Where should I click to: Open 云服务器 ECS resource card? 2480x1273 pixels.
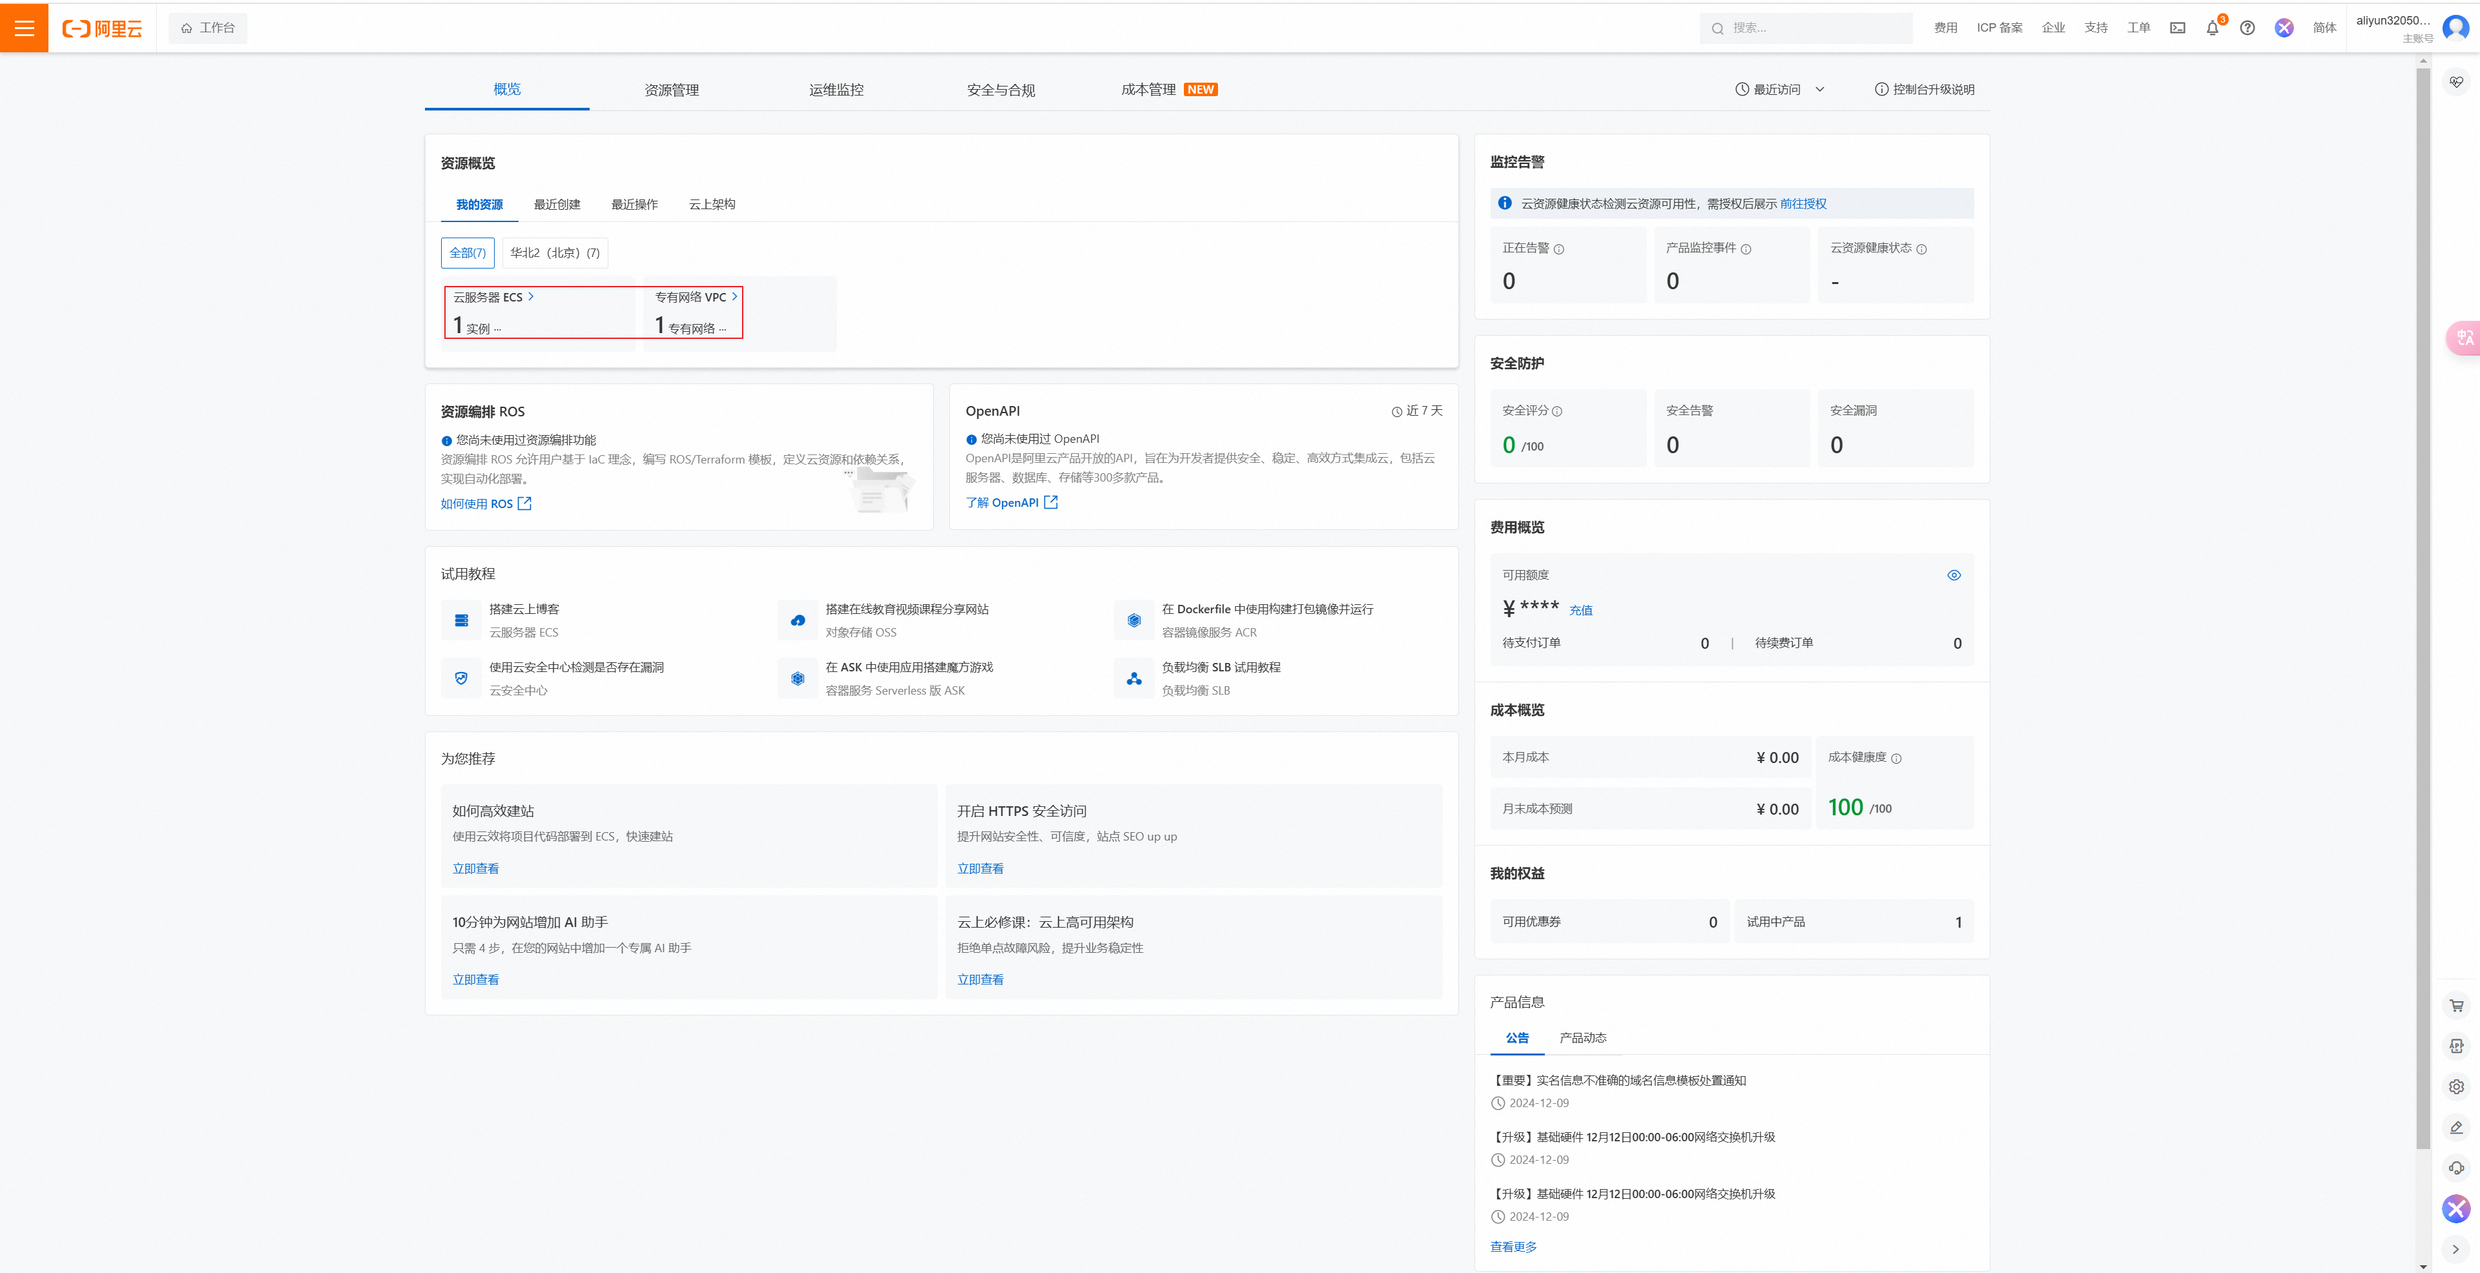(538, 314)
